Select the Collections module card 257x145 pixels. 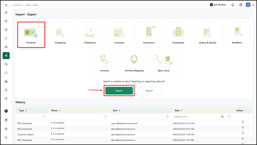(90, 35)
